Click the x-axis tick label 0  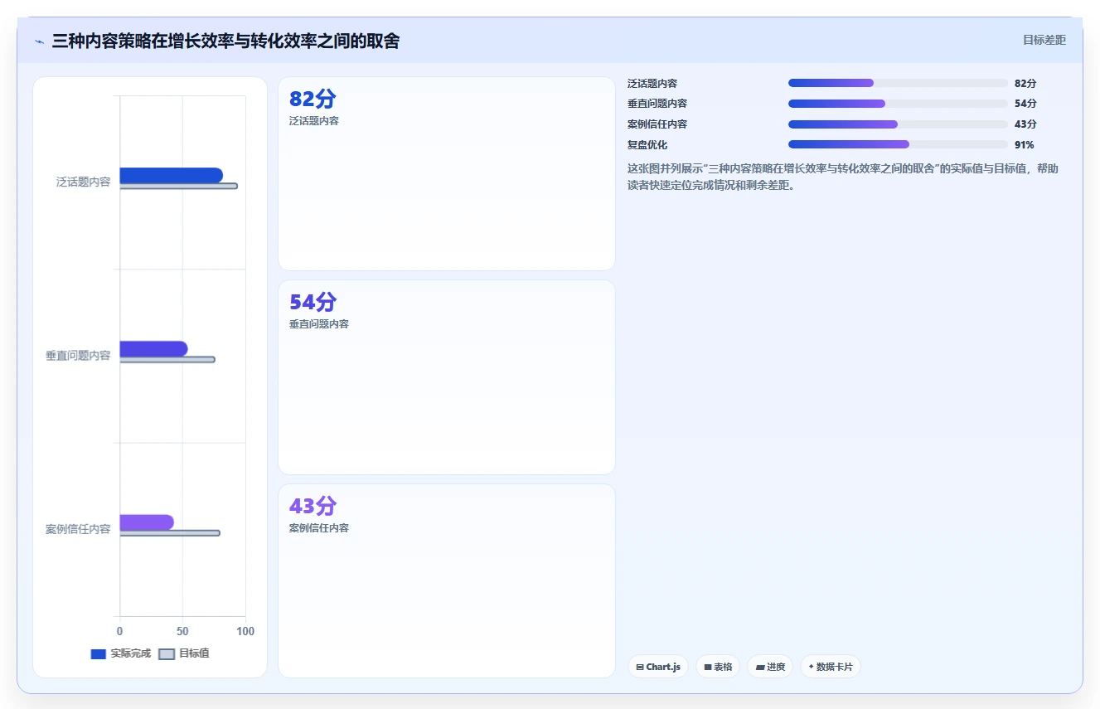tap(119, 631)
